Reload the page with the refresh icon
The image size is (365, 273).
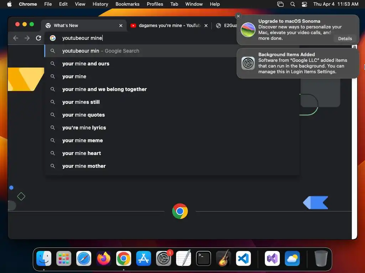38,38
